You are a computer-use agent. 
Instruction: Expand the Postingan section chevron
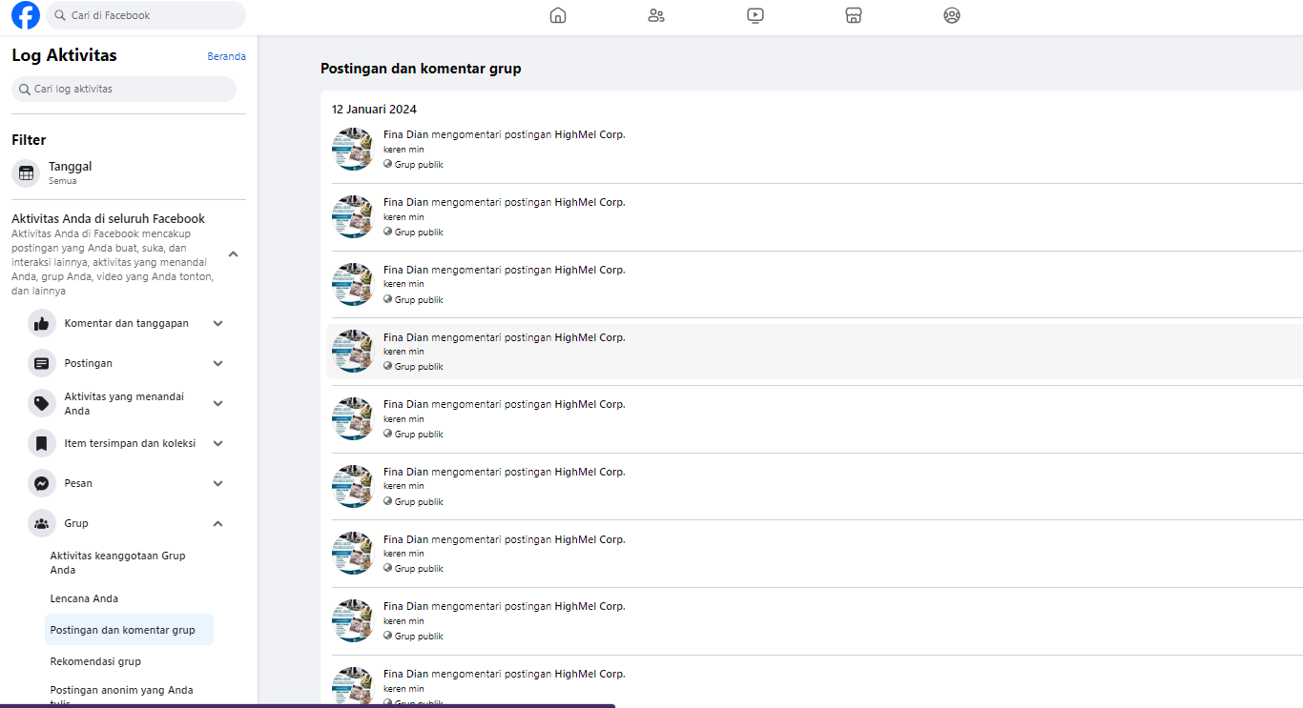tap(218, 364)
